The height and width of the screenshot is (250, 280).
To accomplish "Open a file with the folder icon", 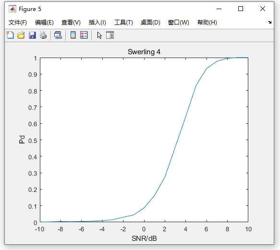I will [x=21, y=35].
